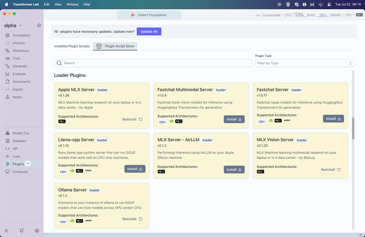
Task: Reinstall the Ollama Server plugin
Action: pyautogui.click(x=132, y=219)
